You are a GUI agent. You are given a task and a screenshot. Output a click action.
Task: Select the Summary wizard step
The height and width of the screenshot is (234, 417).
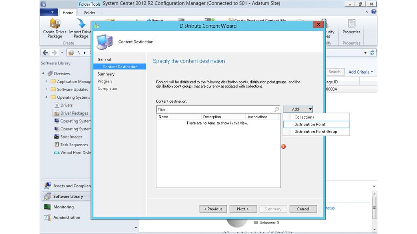coord(106,74)
